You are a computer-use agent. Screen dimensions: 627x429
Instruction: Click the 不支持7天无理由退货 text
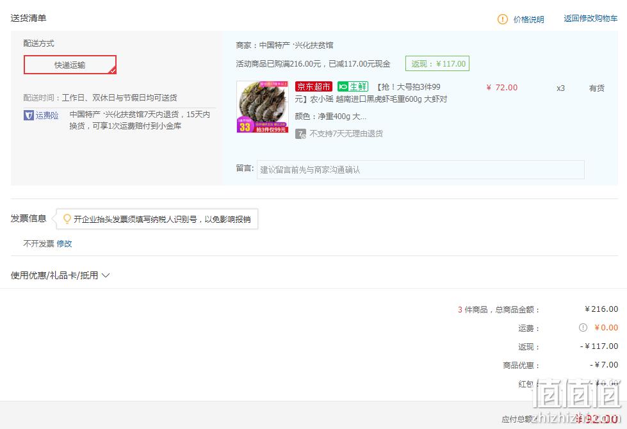click(346, 134)
